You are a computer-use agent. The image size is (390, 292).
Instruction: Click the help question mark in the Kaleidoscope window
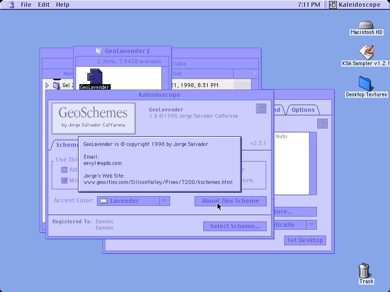(x=261, y=109)
